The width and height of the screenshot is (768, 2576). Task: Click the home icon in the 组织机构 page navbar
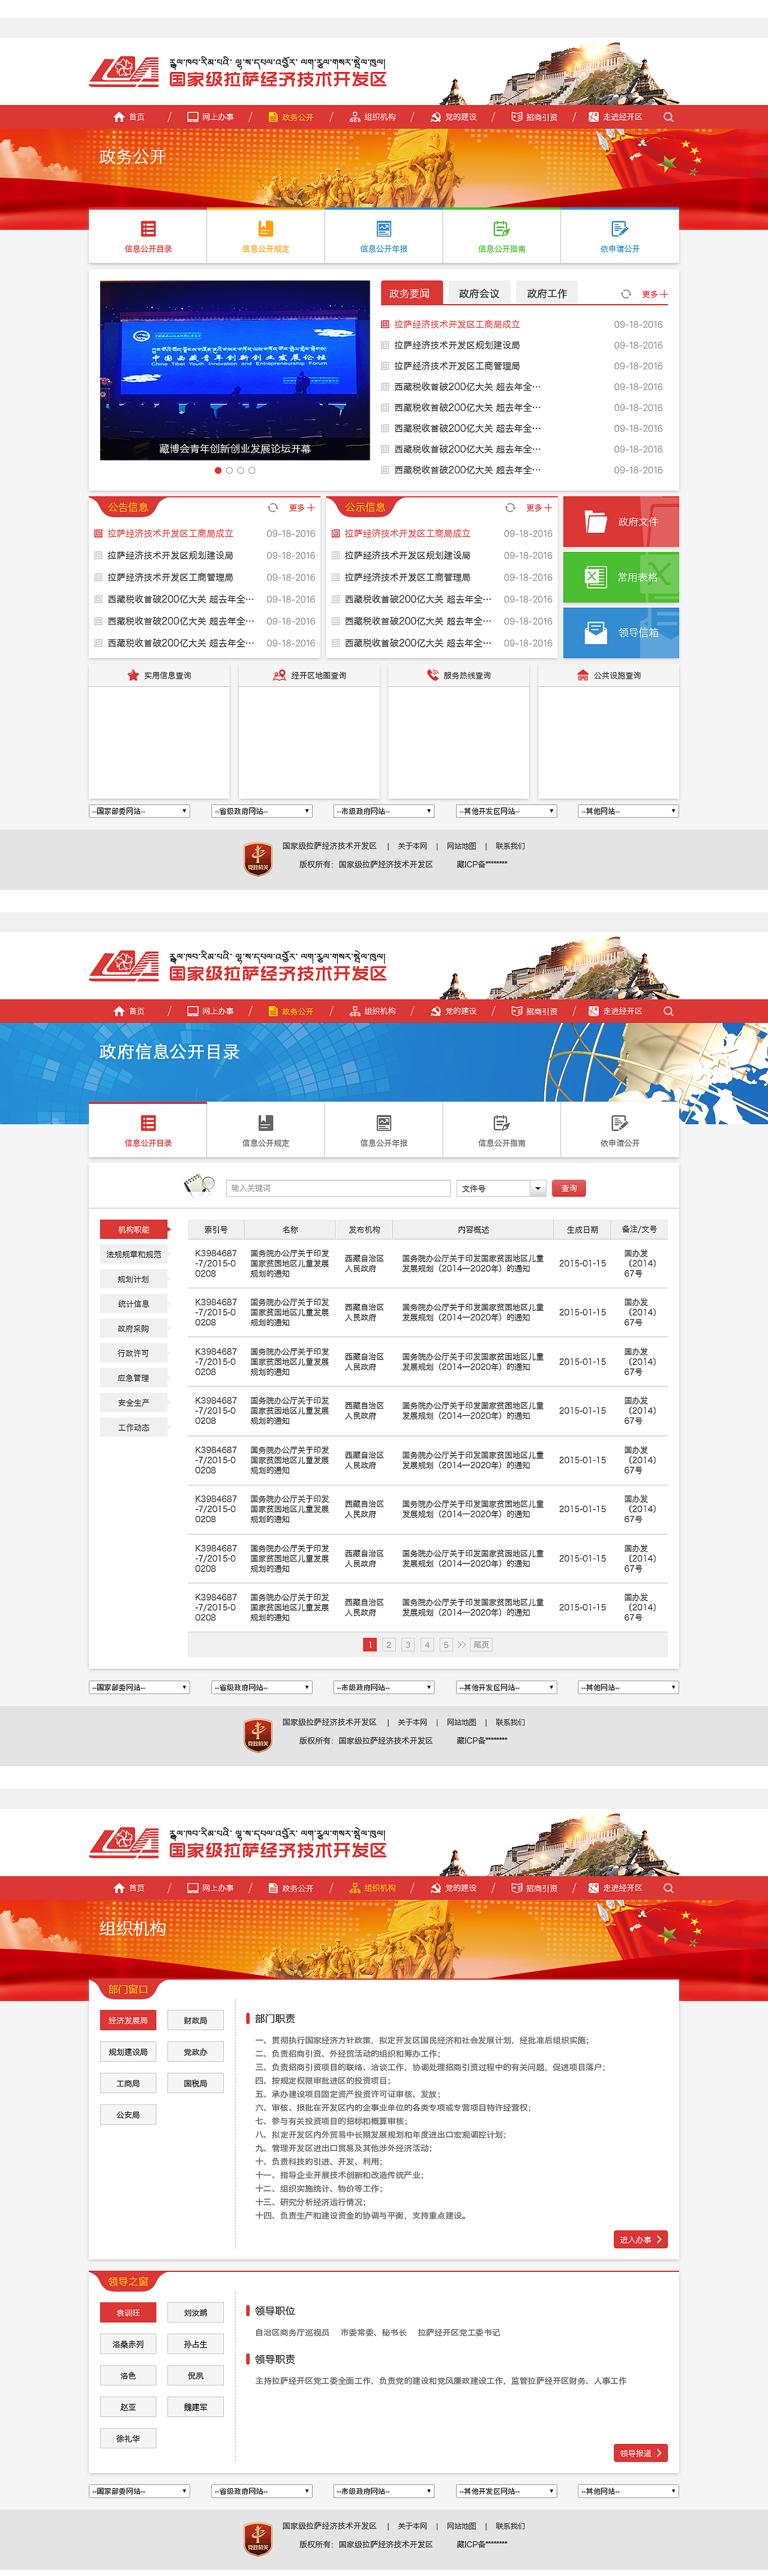119,1888
